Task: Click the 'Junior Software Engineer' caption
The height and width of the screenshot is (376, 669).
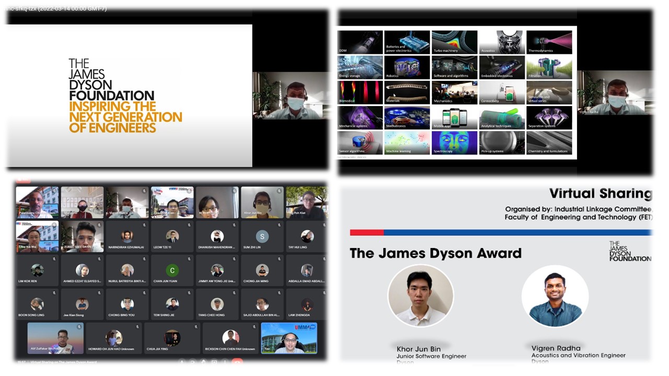Action: pyautogui.click(x=431, y=356)
